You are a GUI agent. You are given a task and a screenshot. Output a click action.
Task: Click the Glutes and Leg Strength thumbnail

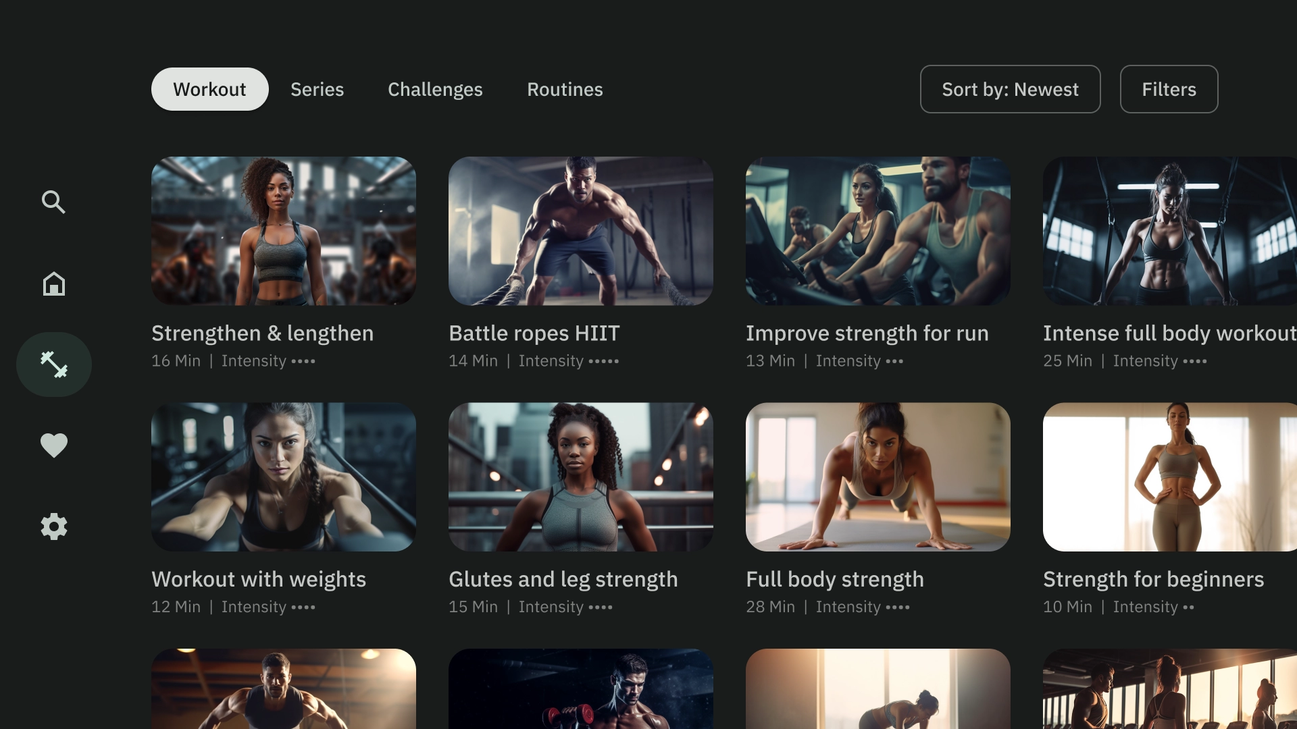pyautogui.click(x=581, y=477)
